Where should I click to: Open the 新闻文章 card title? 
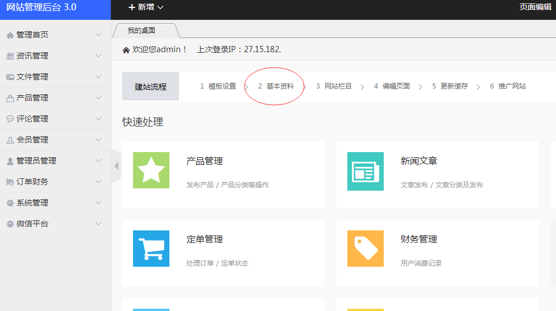[x=419, y=161]
